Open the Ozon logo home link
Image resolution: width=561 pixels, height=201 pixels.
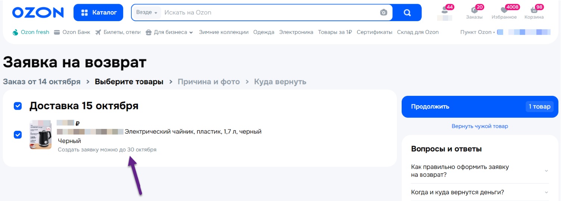38,13
